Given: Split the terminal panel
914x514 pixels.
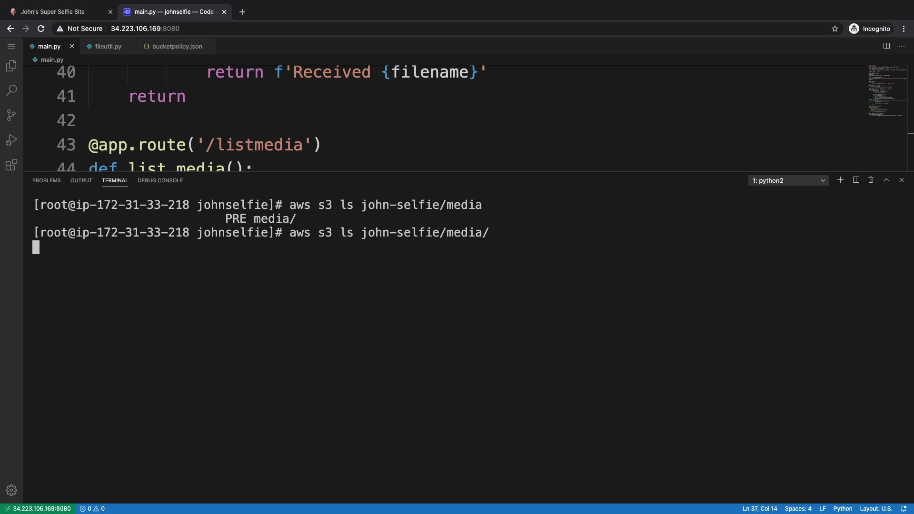Looking at the screenshot, I should [x=856, y=180].
